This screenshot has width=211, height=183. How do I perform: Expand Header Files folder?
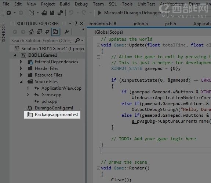pyautogui.click(x=21, y=68)
